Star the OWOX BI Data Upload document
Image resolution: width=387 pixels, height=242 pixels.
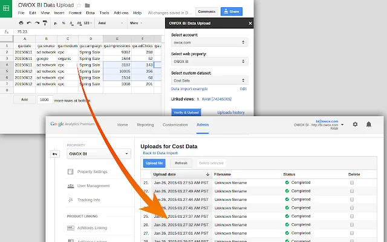pos(78,4)
